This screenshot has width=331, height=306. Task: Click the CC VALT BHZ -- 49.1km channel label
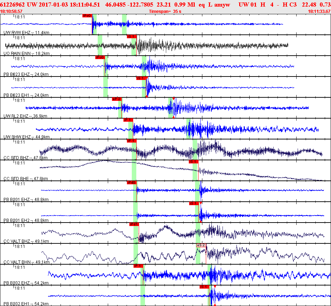tap(26, 241)
